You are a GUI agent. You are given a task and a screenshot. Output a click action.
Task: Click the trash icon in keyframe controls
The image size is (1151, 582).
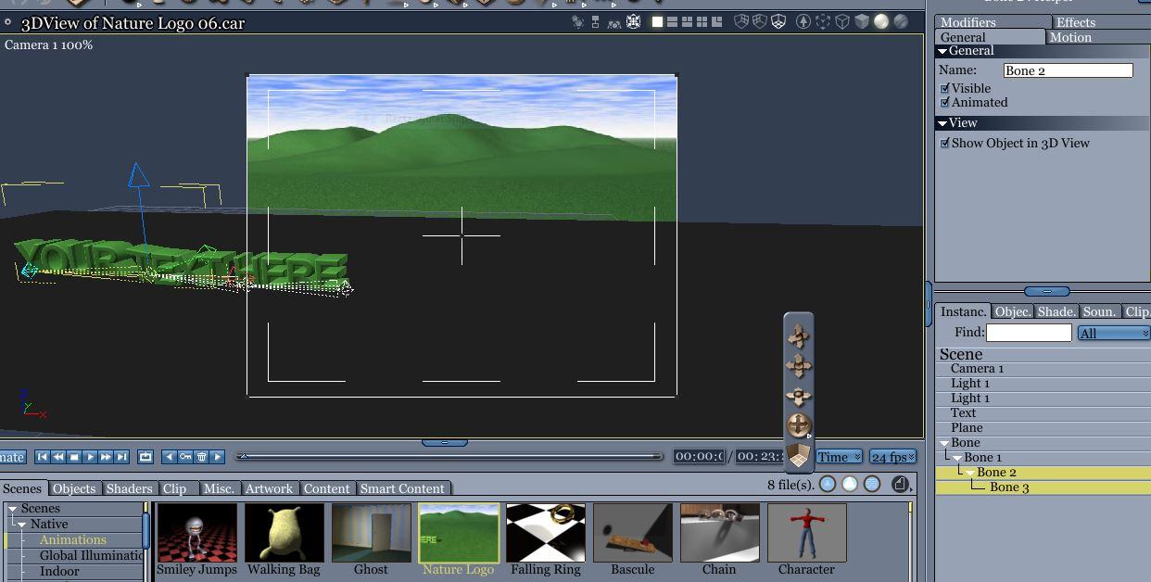tap(201, 457)
